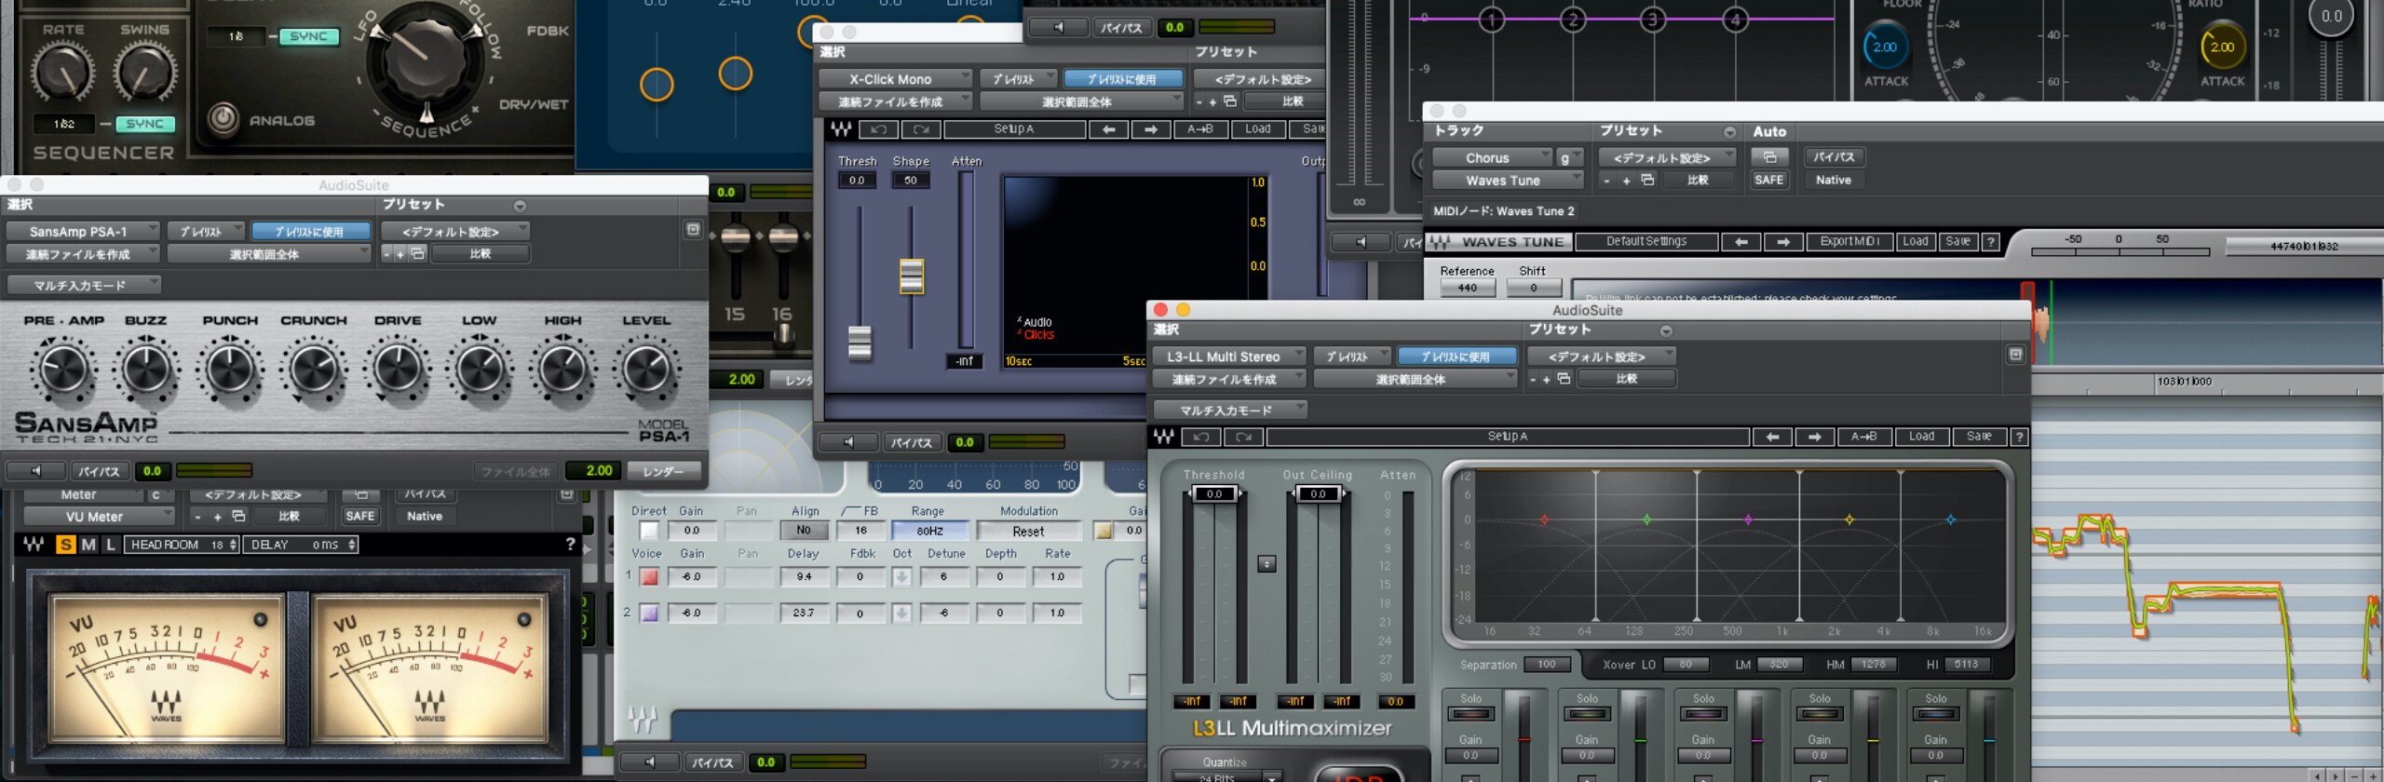The image size is (2384, 782).
Task: Click the Waves logo in L3-LL toolbar
Action: point(1164,437)
